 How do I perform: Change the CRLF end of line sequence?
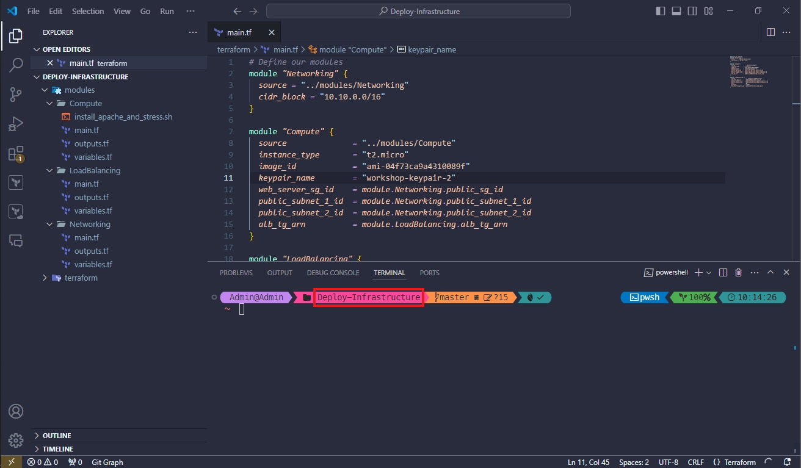tap(697, 462)
